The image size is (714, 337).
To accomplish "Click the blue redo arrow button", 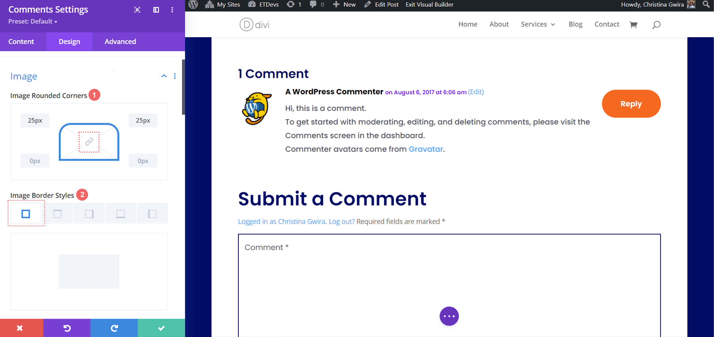I will tap(114, 328).
